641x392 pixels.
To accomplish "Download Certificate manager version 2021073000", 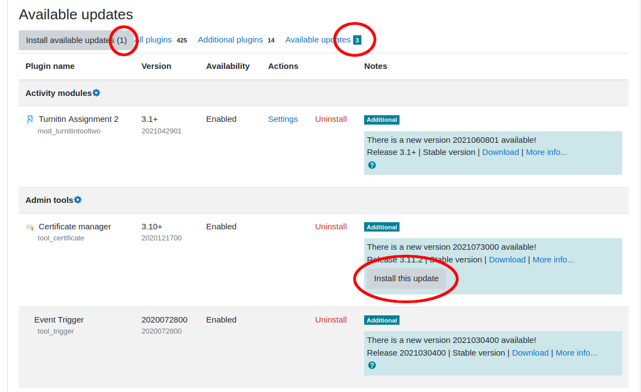I will (507, 260).
